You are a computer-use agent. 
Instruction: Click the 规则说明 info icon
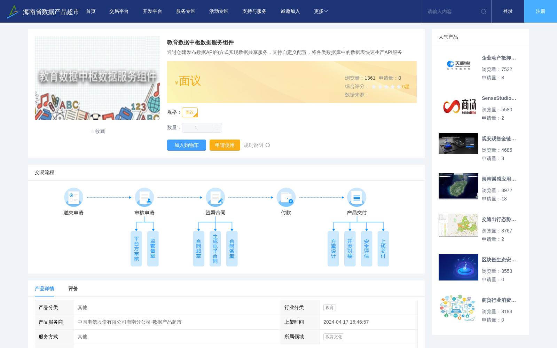coord(268,145)
